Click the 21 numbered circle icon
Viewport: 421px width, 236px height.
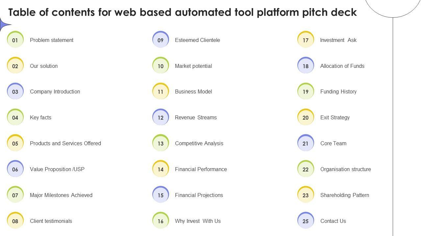(306, 143)
